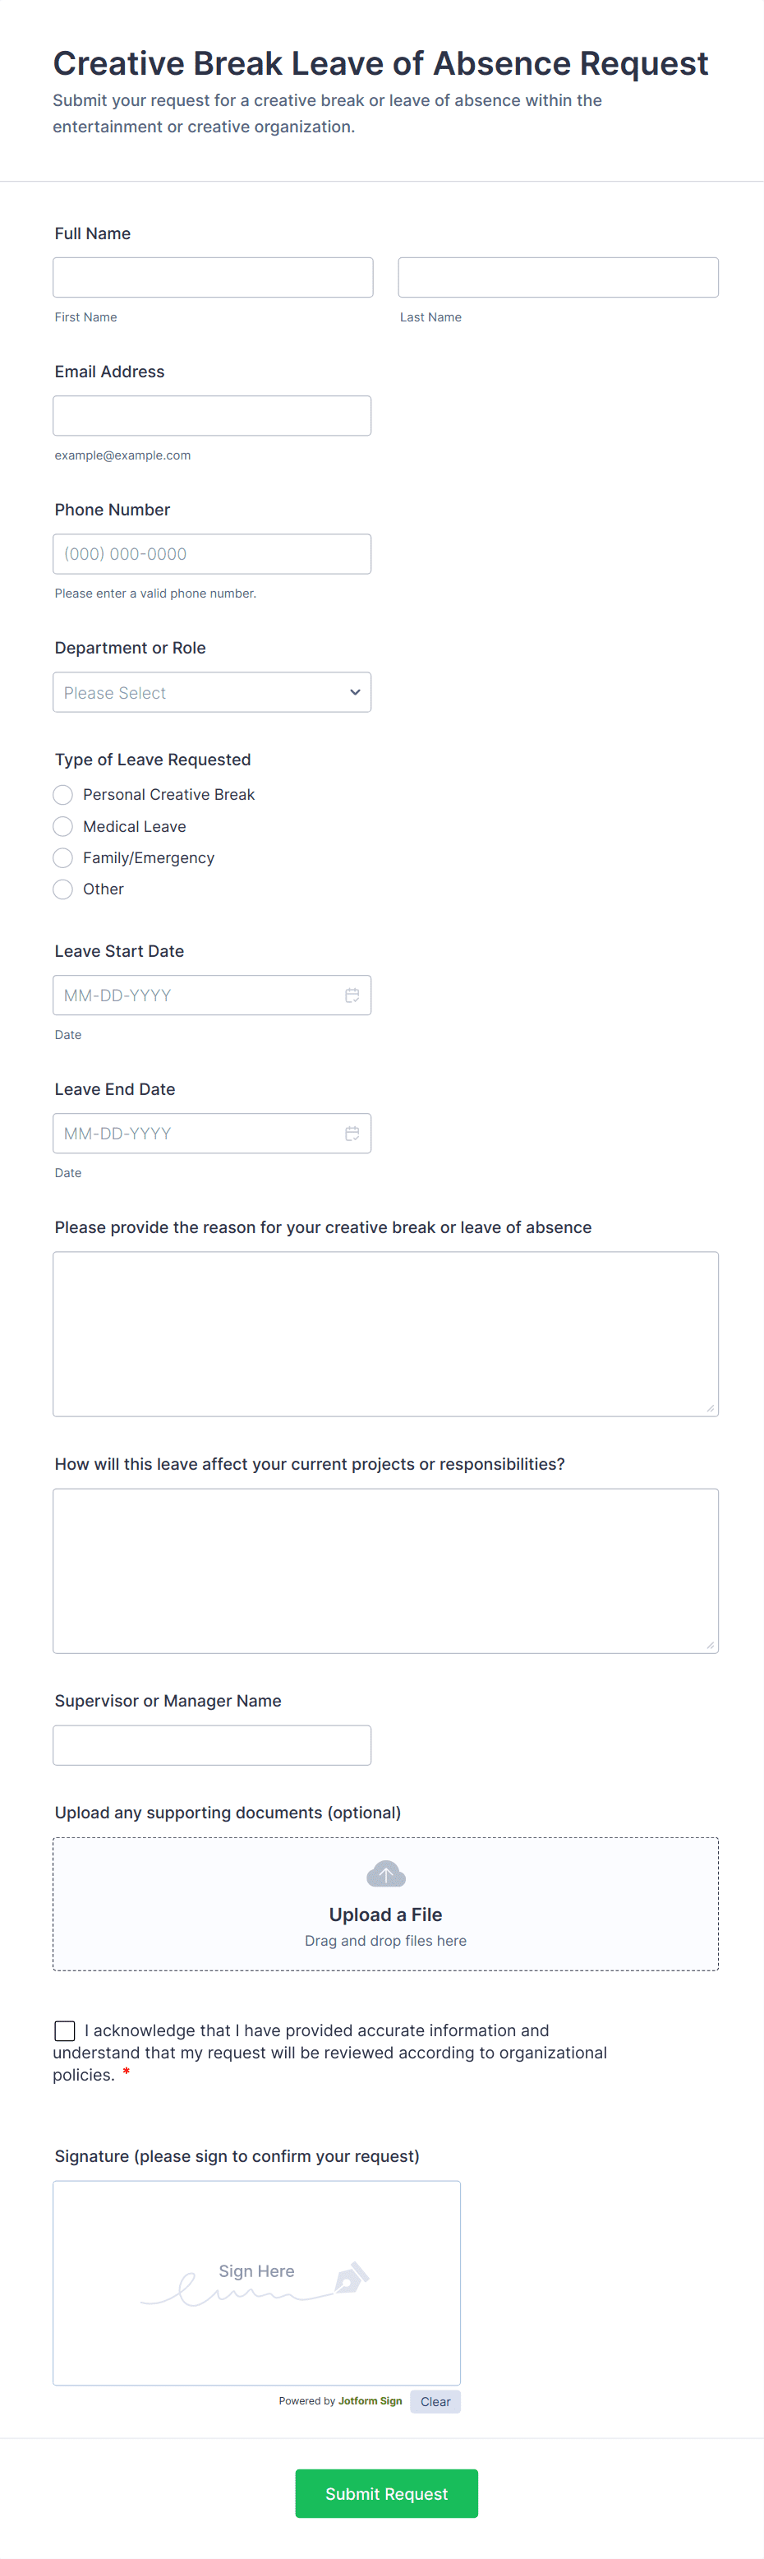Click the cloud upload icon

(x=385, y=1874)
